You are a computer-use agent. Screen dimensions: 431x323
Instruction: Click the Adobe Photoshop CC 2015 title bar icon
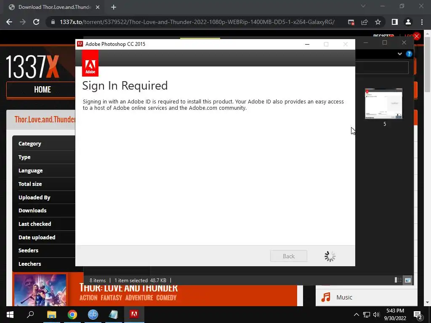tap(80, 44)
